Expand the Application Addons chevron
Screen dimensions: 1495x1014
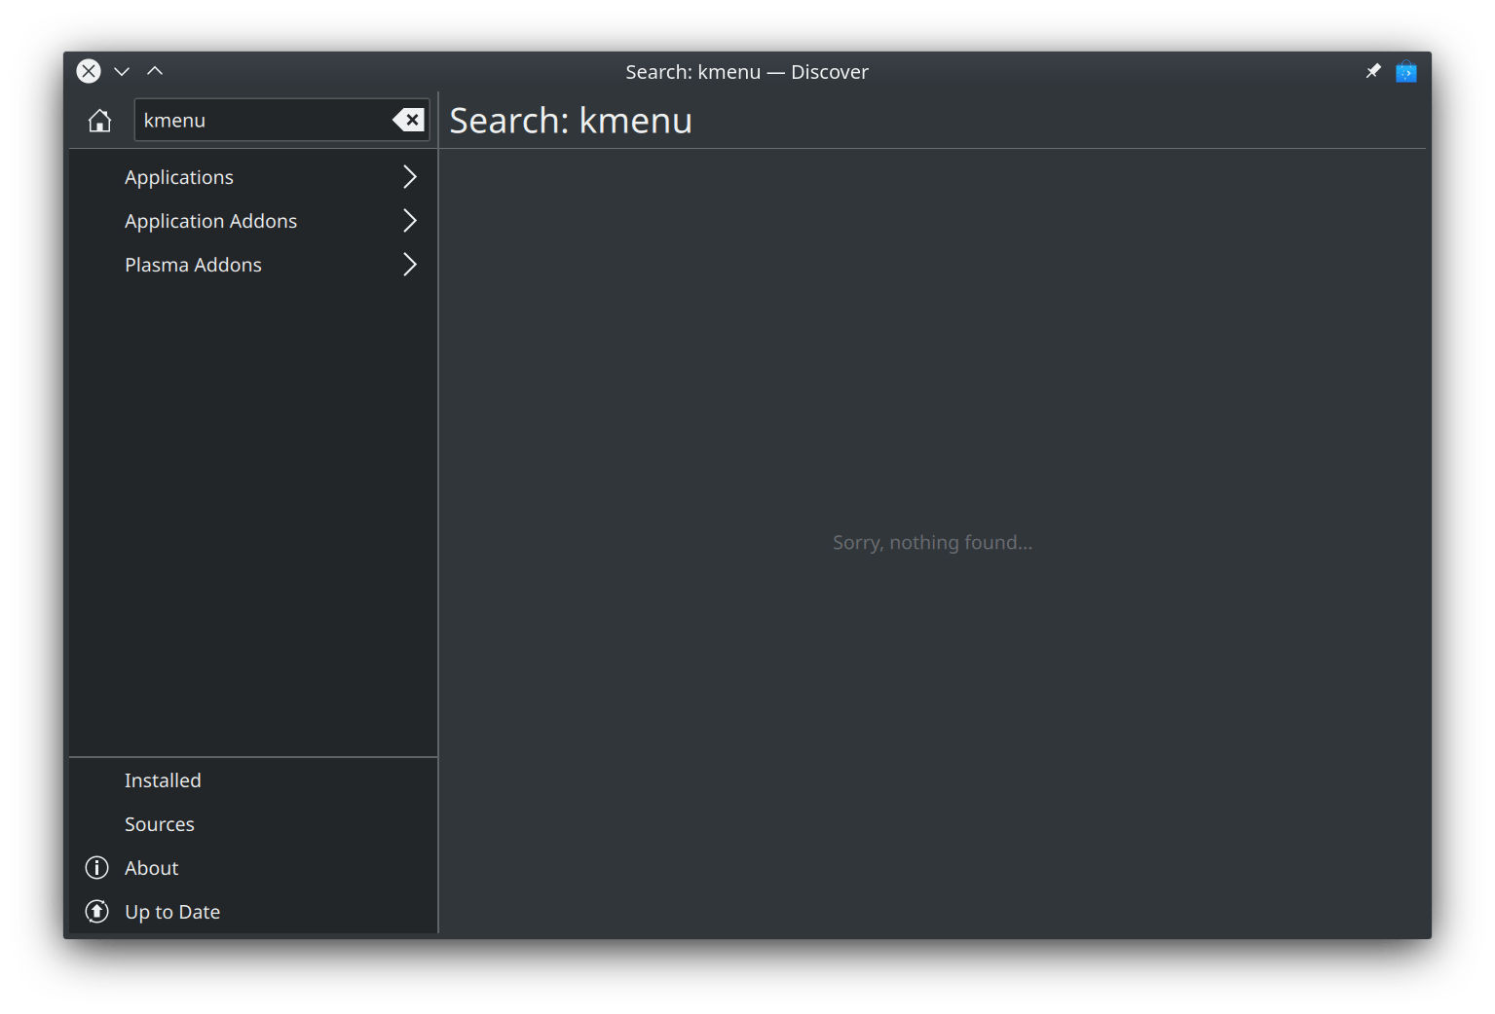pyautogui.click(x=410, y=221)
